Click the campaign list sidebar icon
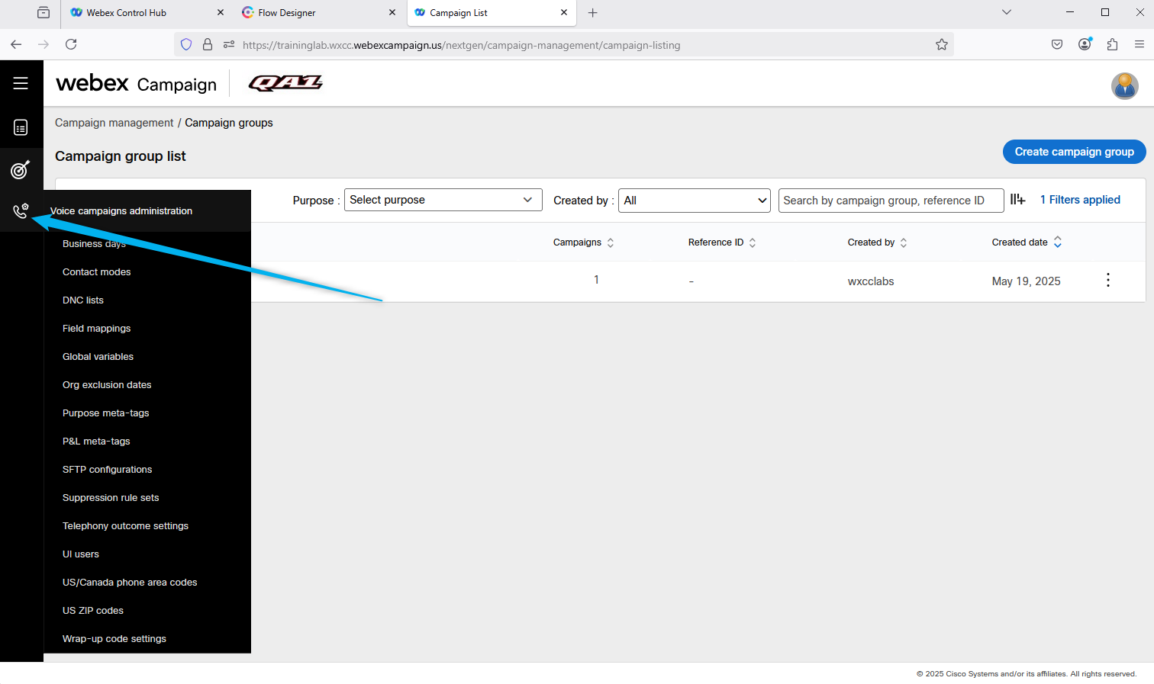This screenshot has height=684, width=1154. 21,127
